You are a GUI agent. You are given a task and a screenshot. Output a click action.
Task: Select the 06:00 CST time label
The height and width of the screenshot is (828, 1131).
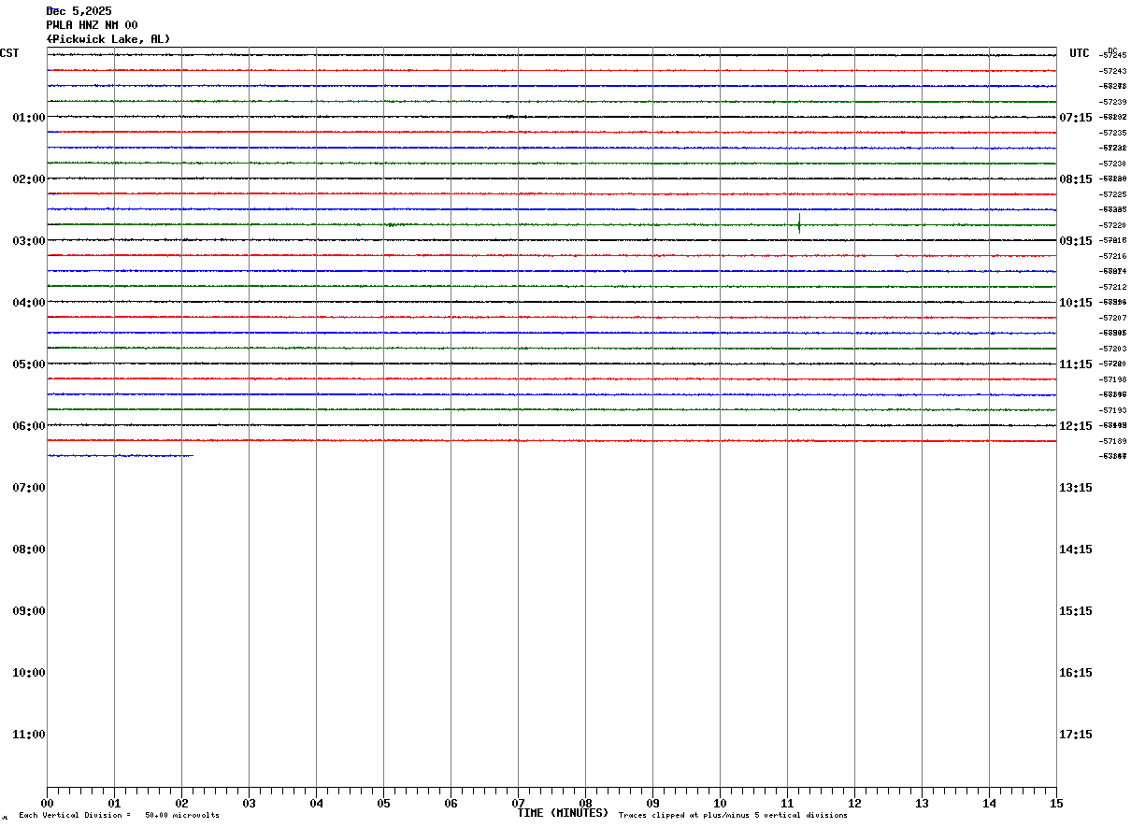tap(29, 426)
